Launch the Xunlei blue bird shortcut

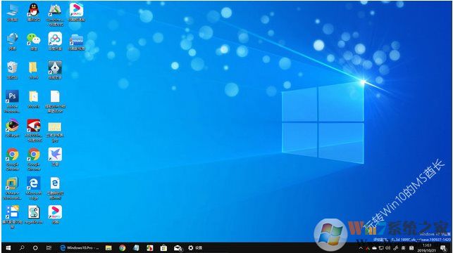pos(55,157)
